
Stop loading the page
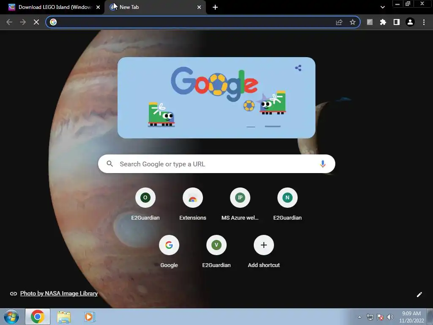point(36,22)
